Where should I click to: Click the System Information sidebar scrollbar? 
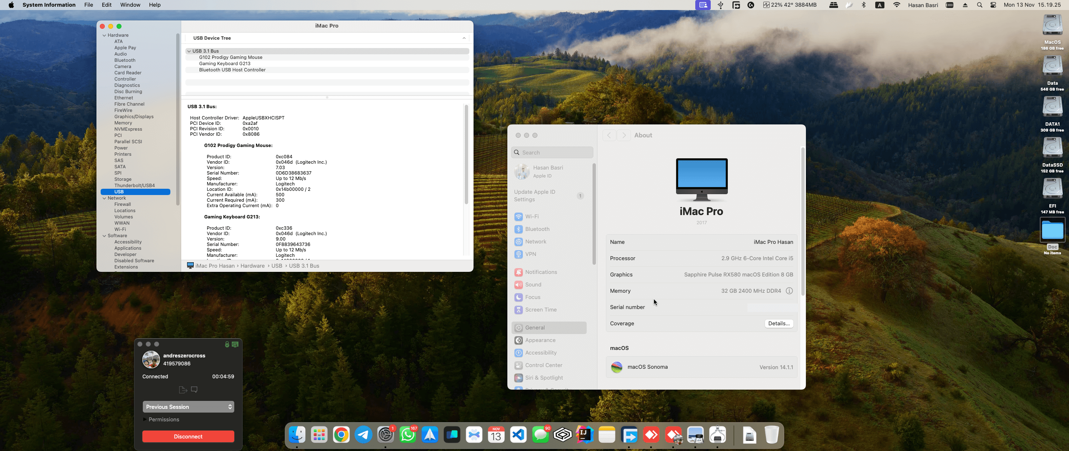[x=178, y=119]
